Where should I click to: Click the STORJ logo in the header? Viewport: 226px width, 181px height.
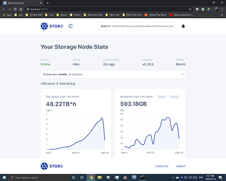52,26
